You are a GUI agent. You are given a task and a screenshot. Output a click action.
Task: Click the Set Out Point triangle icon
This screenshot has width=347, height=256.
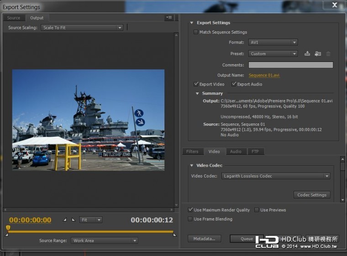tap(73, 220)
